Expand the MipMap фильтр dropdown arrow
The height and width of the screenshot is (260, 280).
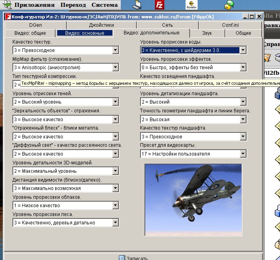click(115, 68)
